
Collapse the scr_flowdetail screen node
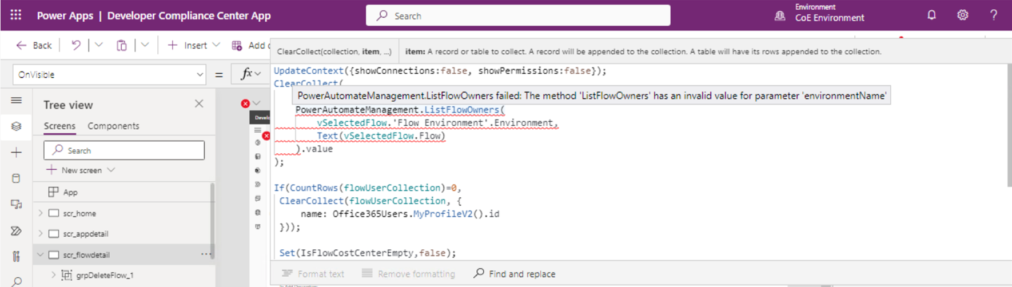click(41, 254)
